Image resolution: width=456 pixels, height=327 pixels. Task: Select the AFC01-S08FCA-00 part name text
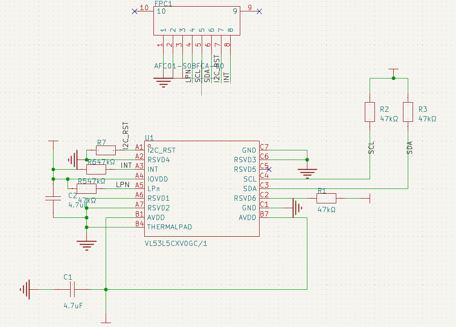(189, 66)
